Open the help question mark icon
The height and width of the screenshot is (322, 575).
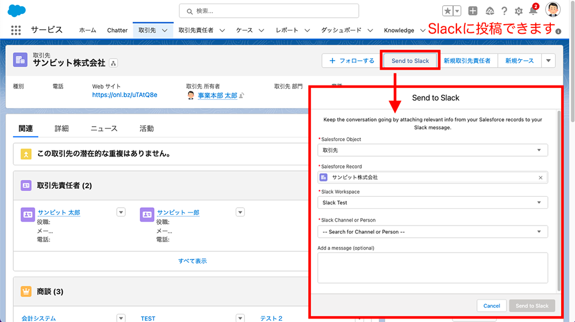pos(504,11)
